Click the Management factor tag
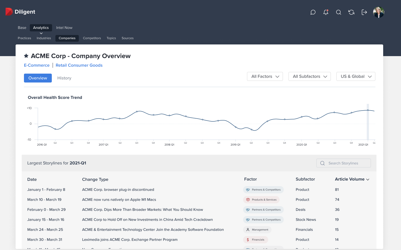This screenshot has width=401, height=250. point(257,230)
